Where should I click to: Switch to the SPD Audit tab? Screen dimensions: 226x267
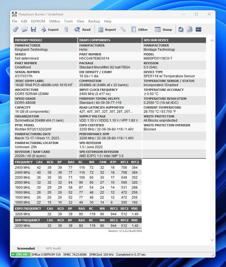[53, 248]
